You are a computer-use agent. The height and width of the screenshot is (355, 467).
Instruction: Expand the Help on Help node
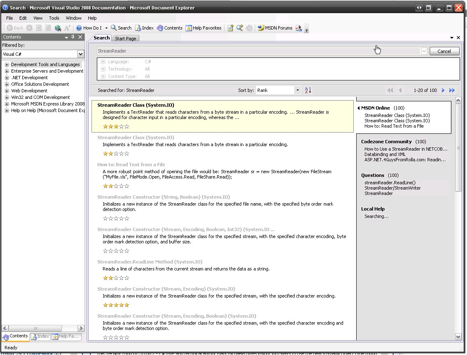click(x=7, y=110)
